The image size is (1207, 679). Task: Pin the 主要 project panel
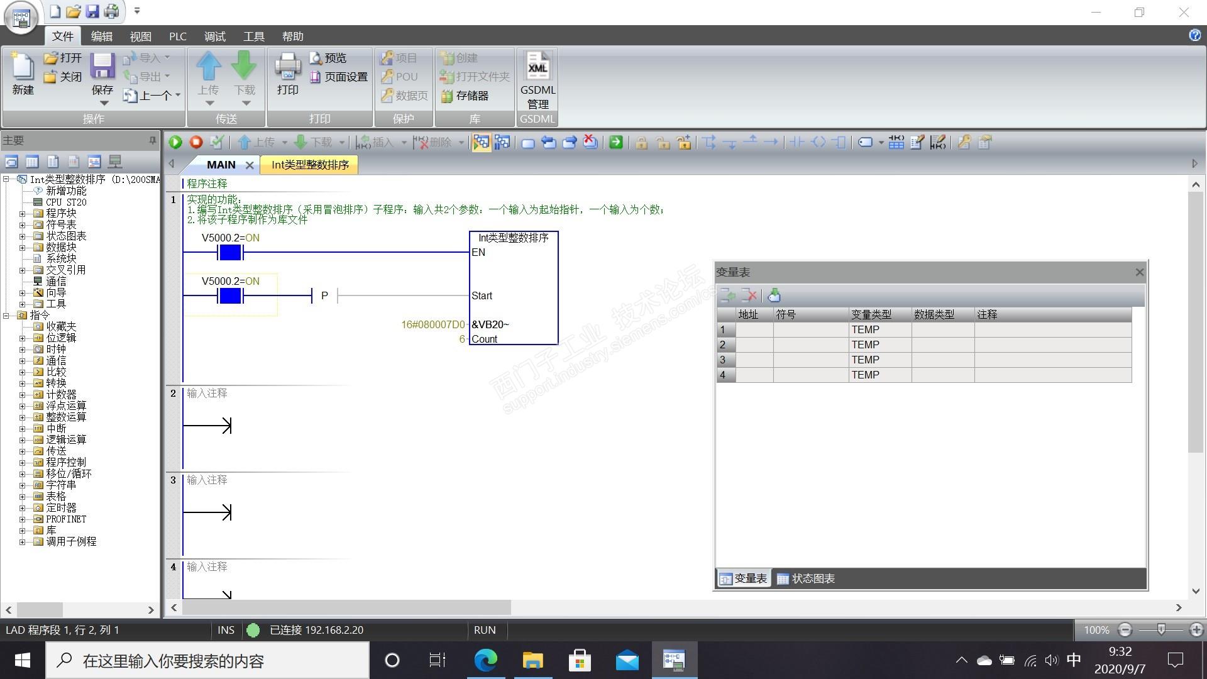[x=152, y=140]
